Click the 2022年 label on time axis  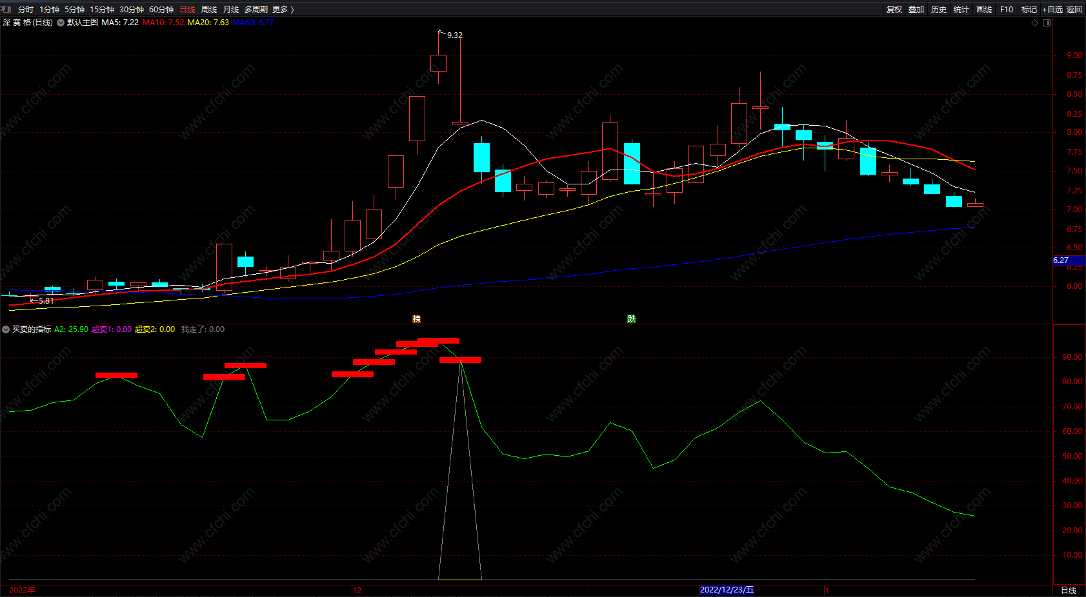click(23, 591)
